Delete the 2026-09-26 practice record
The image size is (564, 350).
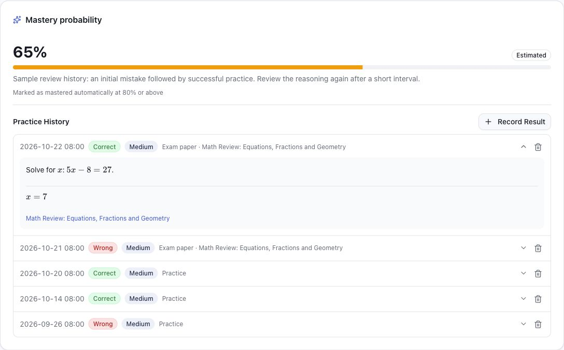[x=538, y=324]
